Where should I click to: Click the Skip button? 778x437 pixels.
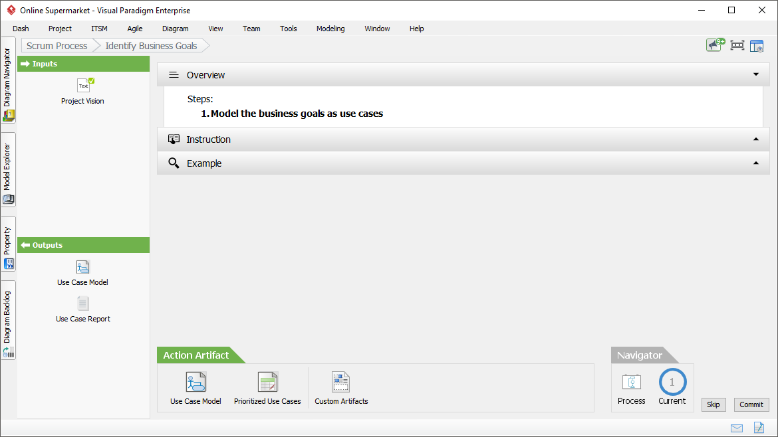pyautogui.click(x=713, y=404)
